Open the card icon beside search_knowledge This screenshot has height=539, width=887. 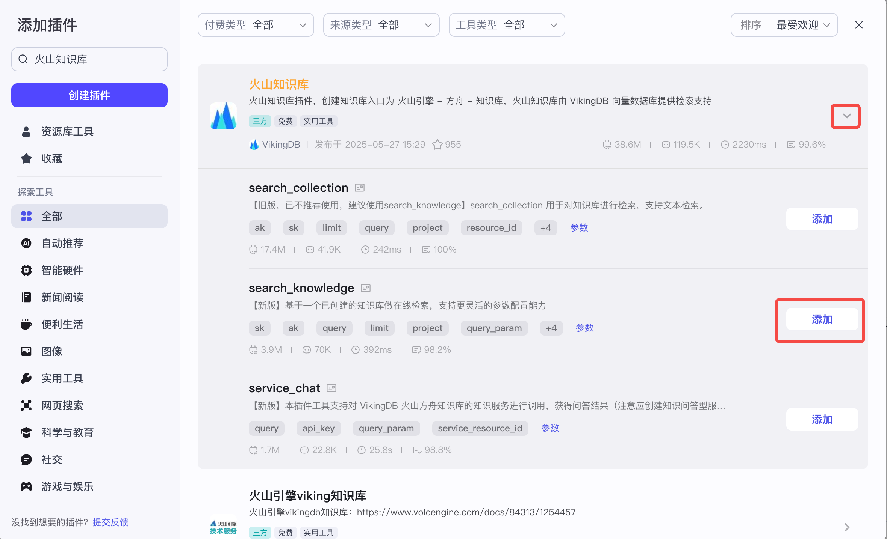click(366, 288)
